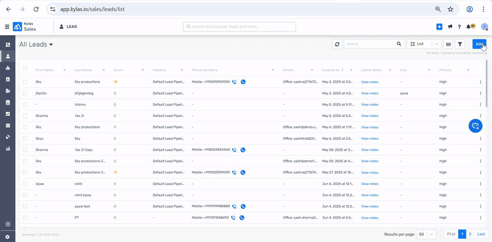Click the table vertical scrollbar
Image resolution: width=492 pixels, height=242 pixels.
point(486,84)
